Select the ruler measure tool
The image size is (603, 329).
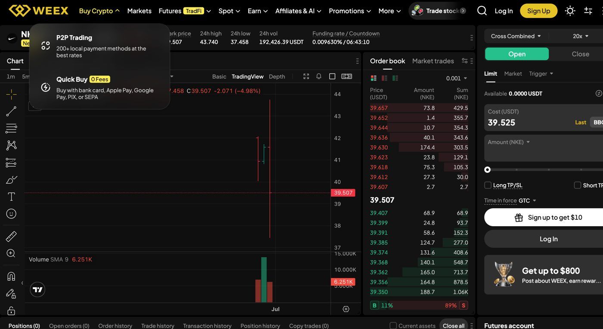(x=11, y=236)
